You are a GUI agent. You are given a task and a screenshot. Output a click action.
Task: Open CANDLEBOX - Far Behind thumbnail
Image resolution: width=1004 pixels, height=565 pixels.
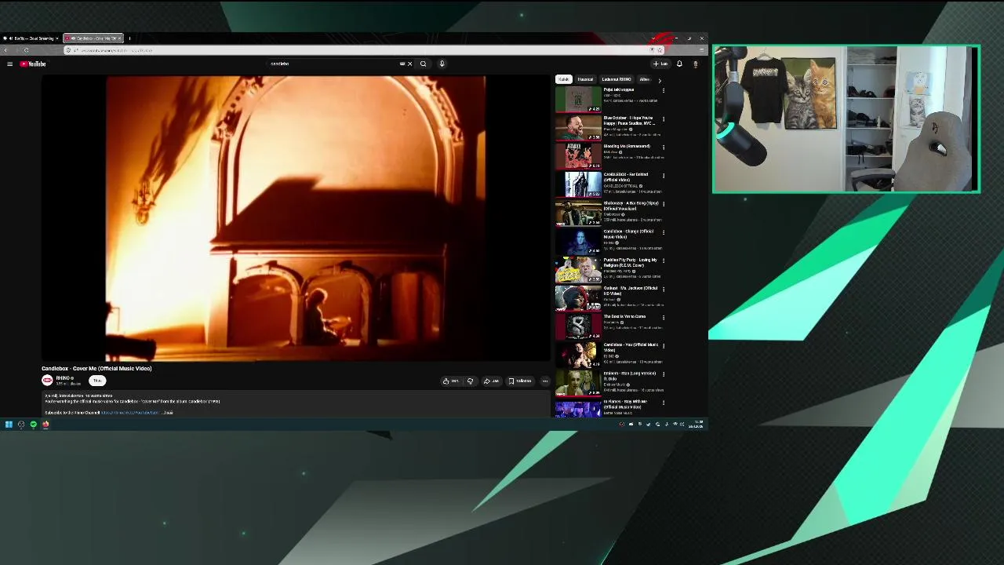point(578,184)
